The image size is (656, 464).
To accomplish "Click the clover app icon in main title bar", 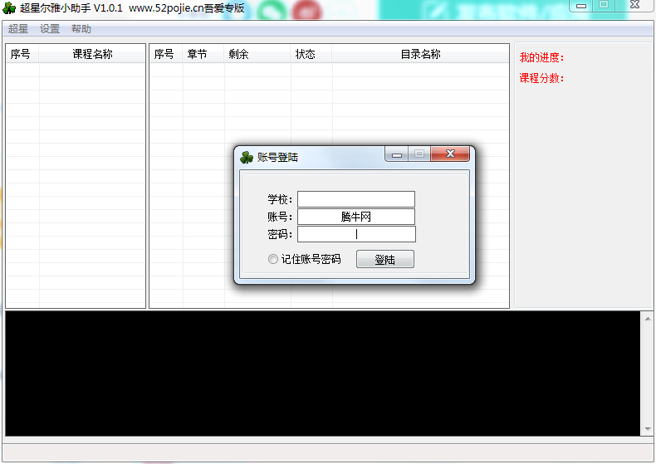I will tap(9, 7).
